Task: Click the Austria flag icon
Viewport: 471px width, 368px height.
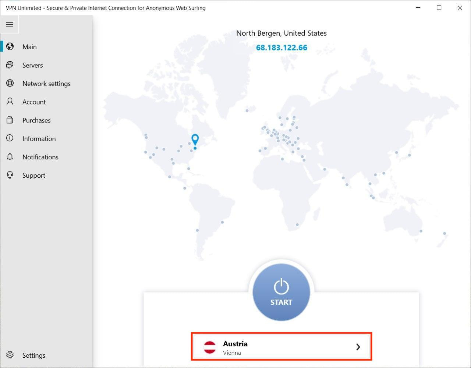Action: click(x=210, y=347)
